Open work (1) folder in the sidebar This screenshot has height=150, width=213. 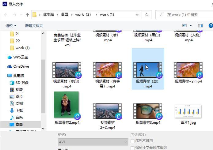coord(20,48)
